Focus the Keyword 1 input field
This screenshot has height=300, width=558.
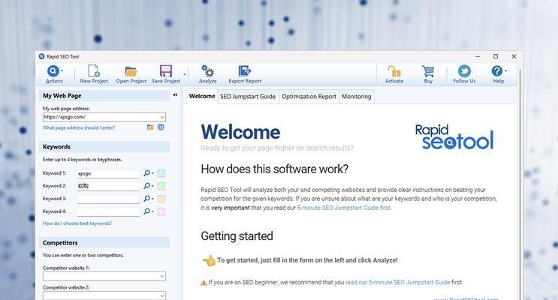pyautogui.click(x=108, y=173)
